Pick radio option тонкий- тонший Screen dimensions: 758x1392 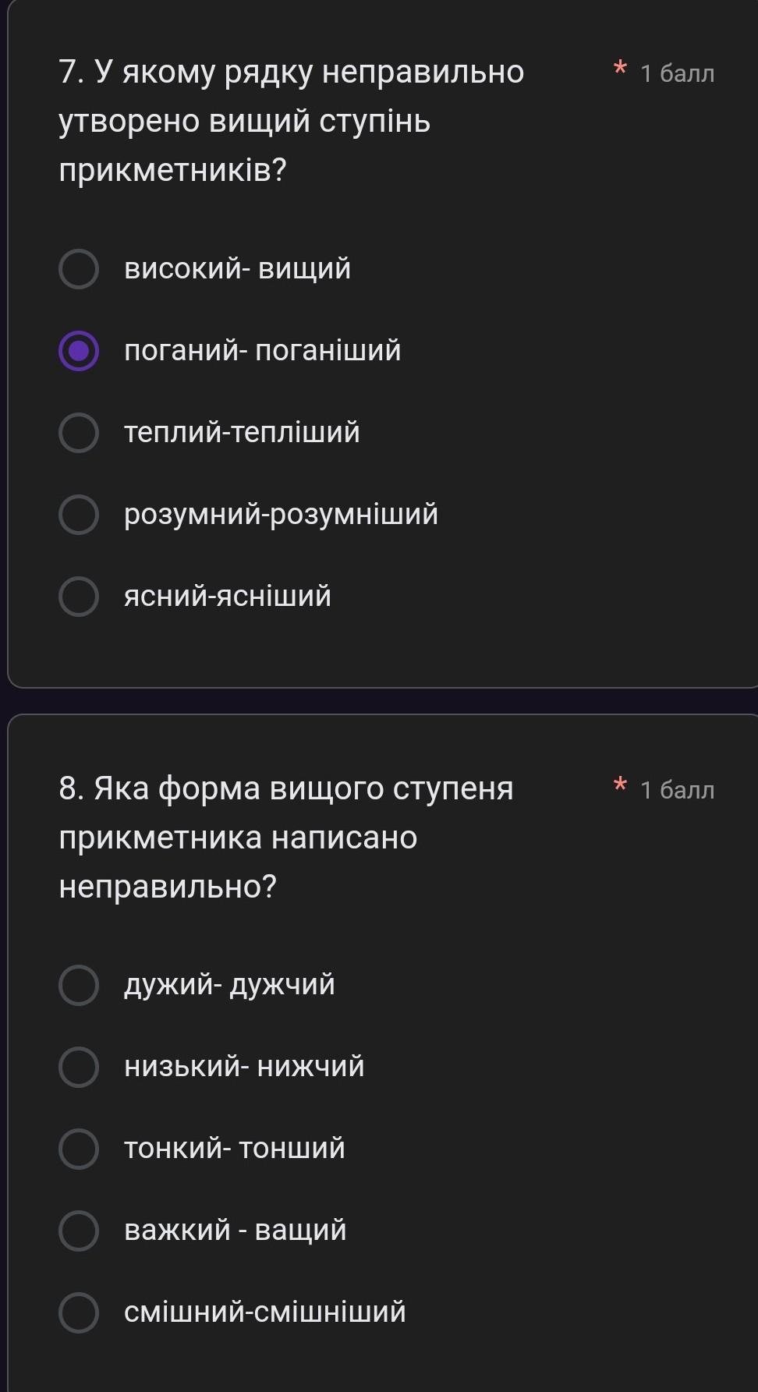[79, 1149]
